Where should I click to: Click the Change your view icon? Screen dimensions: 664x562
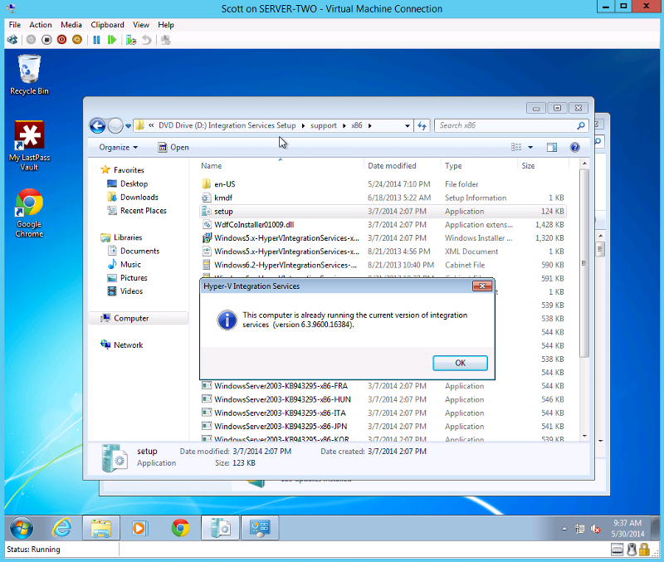516,148
